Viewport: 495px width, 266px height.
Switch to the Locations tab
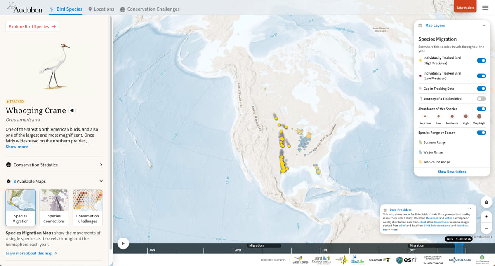click(x=101, y=9)
